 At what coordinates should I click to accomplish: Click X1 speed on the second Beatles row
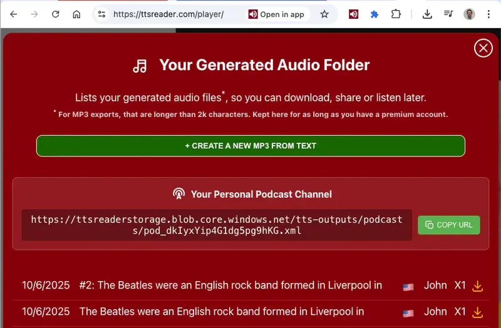[460, 311]
